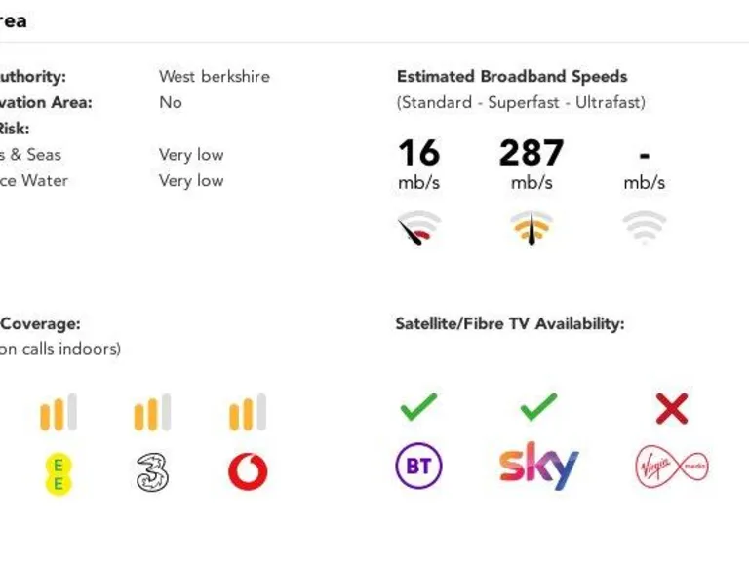Click the Estimated Broadband Speeds heading
749x561 pixels.
[512, 76]
